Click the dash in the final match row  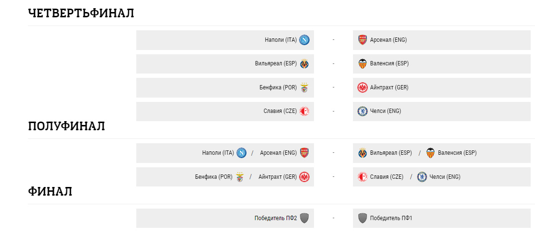coord(333,218)
